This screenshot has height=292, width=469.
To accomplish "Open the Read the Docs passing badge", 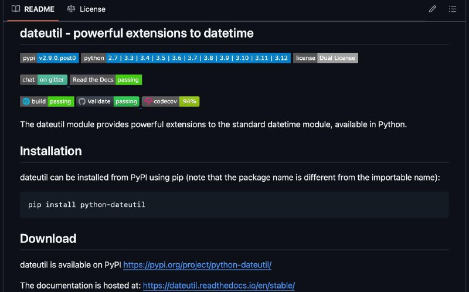I will click(x=106, y=80).
